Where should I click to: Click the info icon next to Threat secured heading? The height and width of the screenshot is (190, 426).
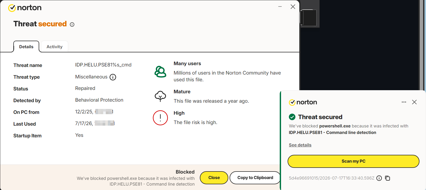point(72,24)
